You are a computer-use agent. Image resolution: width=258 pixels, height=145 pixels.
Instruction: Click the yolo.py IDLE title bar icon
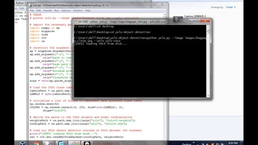coord(30,5)
